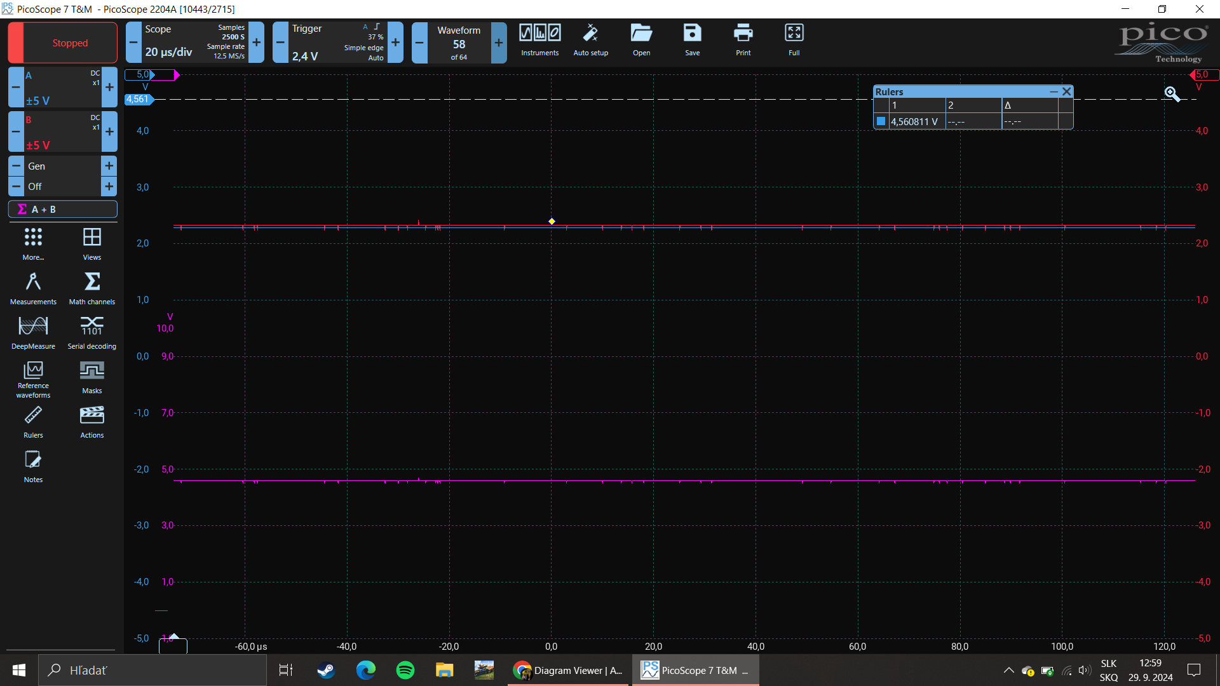Open the Math channels panel
The width and height of the screenshot is (1220, 686).
point(92,288)
